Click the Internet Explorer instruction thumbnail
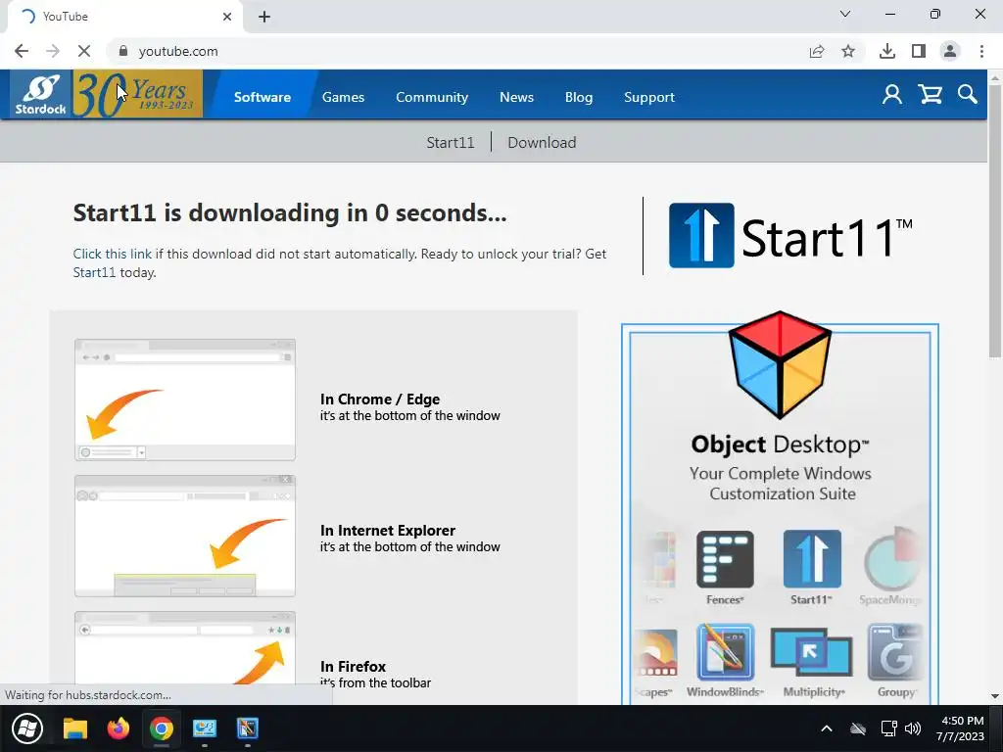Screen dimensions: 1003x752 pos(185,536)
